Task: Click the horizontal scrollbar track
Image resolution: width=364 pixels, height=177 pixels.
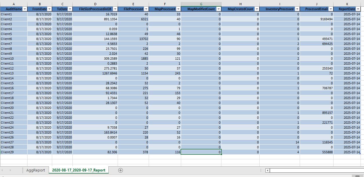Action: pos(317,171)
